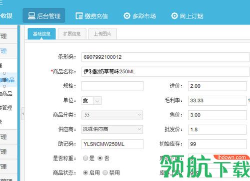Click the 售价 input field
The image size is (250, 181).
(217, 115)
